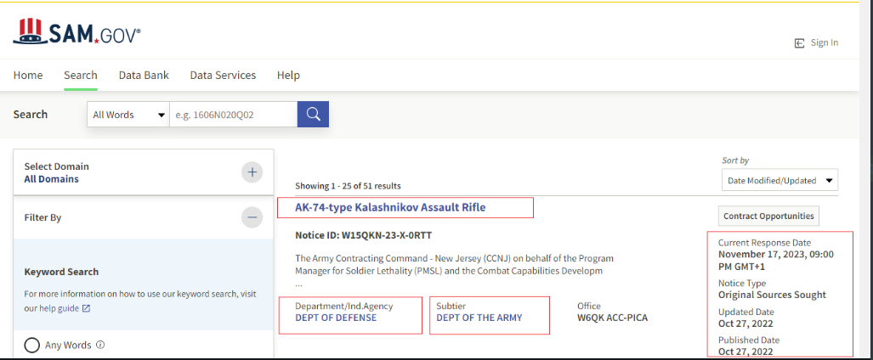Click the magnifying glass search button
The image size is (873, 360).
[313, 115]
